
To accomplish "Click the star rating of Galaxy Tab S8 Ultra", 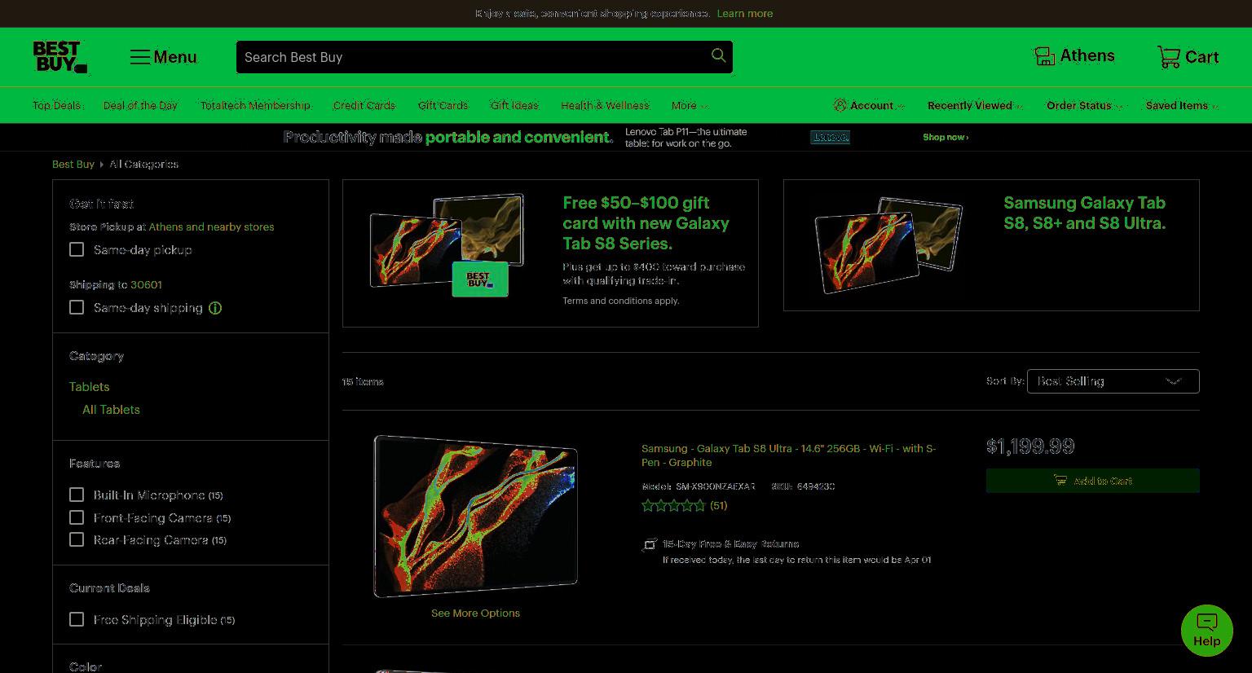I will 673,506.
